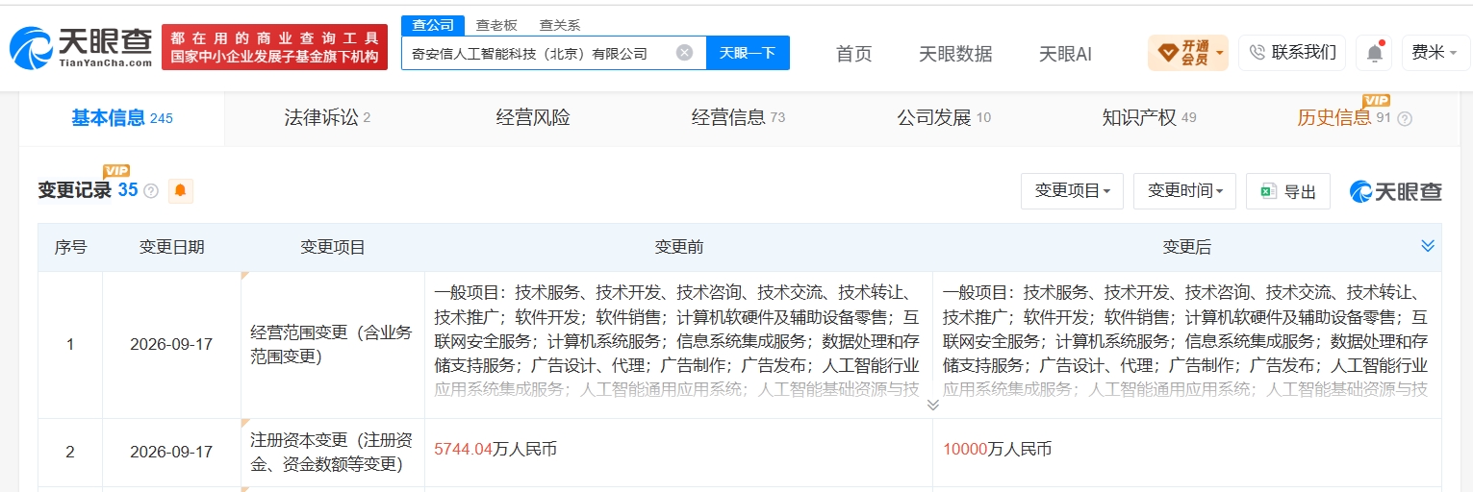Image resolution: width=1473 pixels, height=492 pixels.
Task: Open the notifications bell icon
Action: point(1375,53)
